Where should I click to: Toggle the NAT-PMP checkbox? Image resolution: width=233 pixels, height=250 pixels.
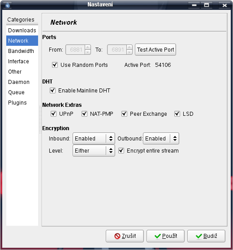pos(84,114)
